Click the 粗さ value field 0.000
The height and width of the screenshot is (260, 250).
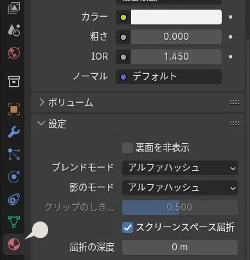tap(176, 37)
